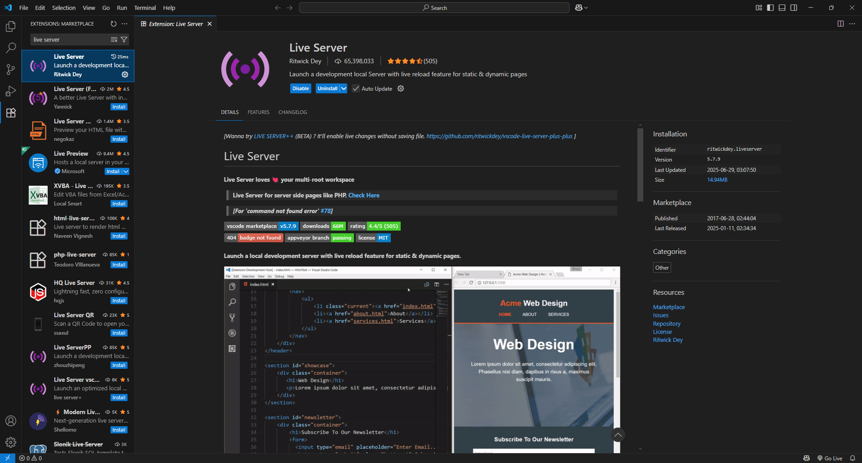
Task: Click Go Live in the status bar
Action: click(x=830, y=458)
